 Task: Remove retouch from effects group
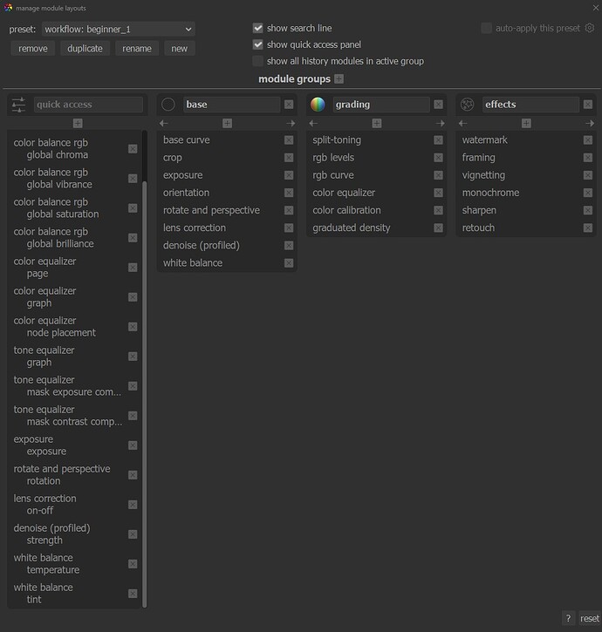click(588, 228)
